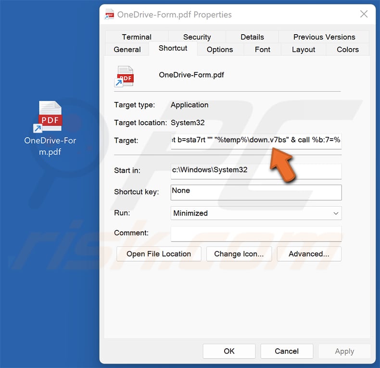The width and height of the screenshot is (380, 368).
Task: Click the Cancel button
Action: pos(287,351)
